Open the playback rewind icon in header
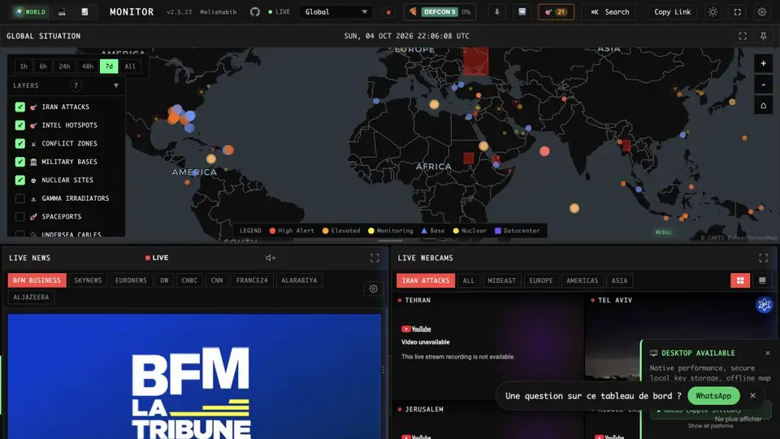 click(522, 12)
